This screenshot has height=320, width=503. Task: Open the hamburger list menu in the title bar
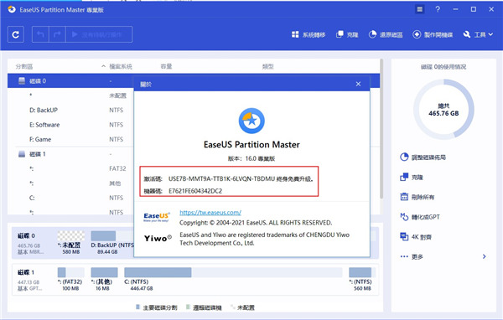click(419, 9)
